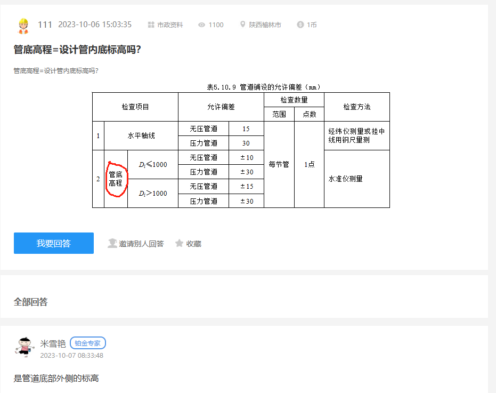Click the 陕西榆林市 location text
Screen dimensions: 496x393
coord(265,25)
